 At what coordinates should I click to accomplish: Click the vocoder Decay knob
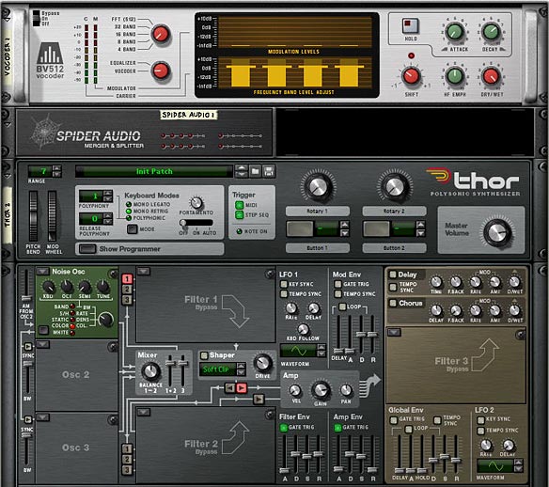click(491, 32)
